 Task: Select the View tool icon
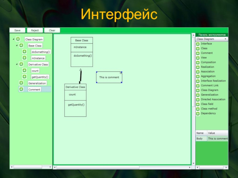pos(198,58)
